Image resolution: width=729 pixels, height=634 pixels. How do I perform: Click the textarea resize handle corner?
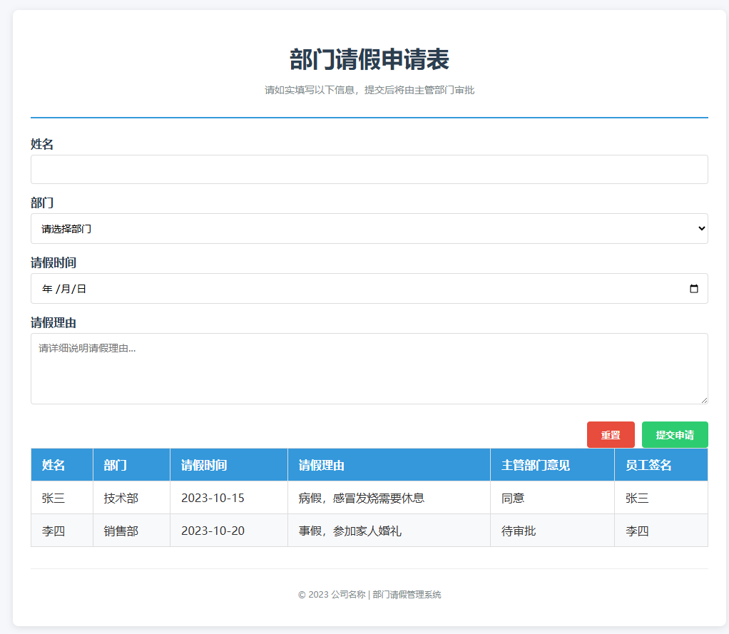[703, 400]
